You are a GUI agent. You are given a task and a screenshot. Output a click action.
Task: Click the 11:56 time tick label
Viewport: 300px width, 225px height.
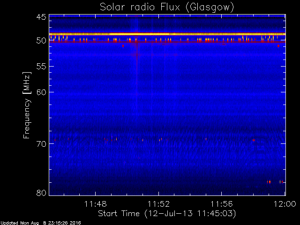pos(222,204)
